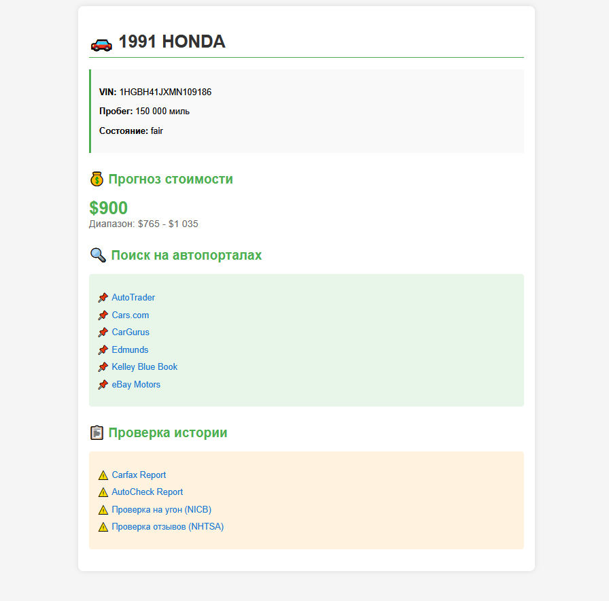Open eBay Motors search link
Screen dimensions: 609x601
point(136,385)
